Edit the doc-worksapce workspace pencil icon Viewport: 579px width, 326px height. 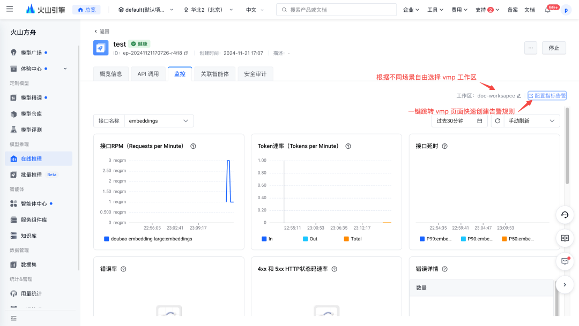(x=519, y=96)
